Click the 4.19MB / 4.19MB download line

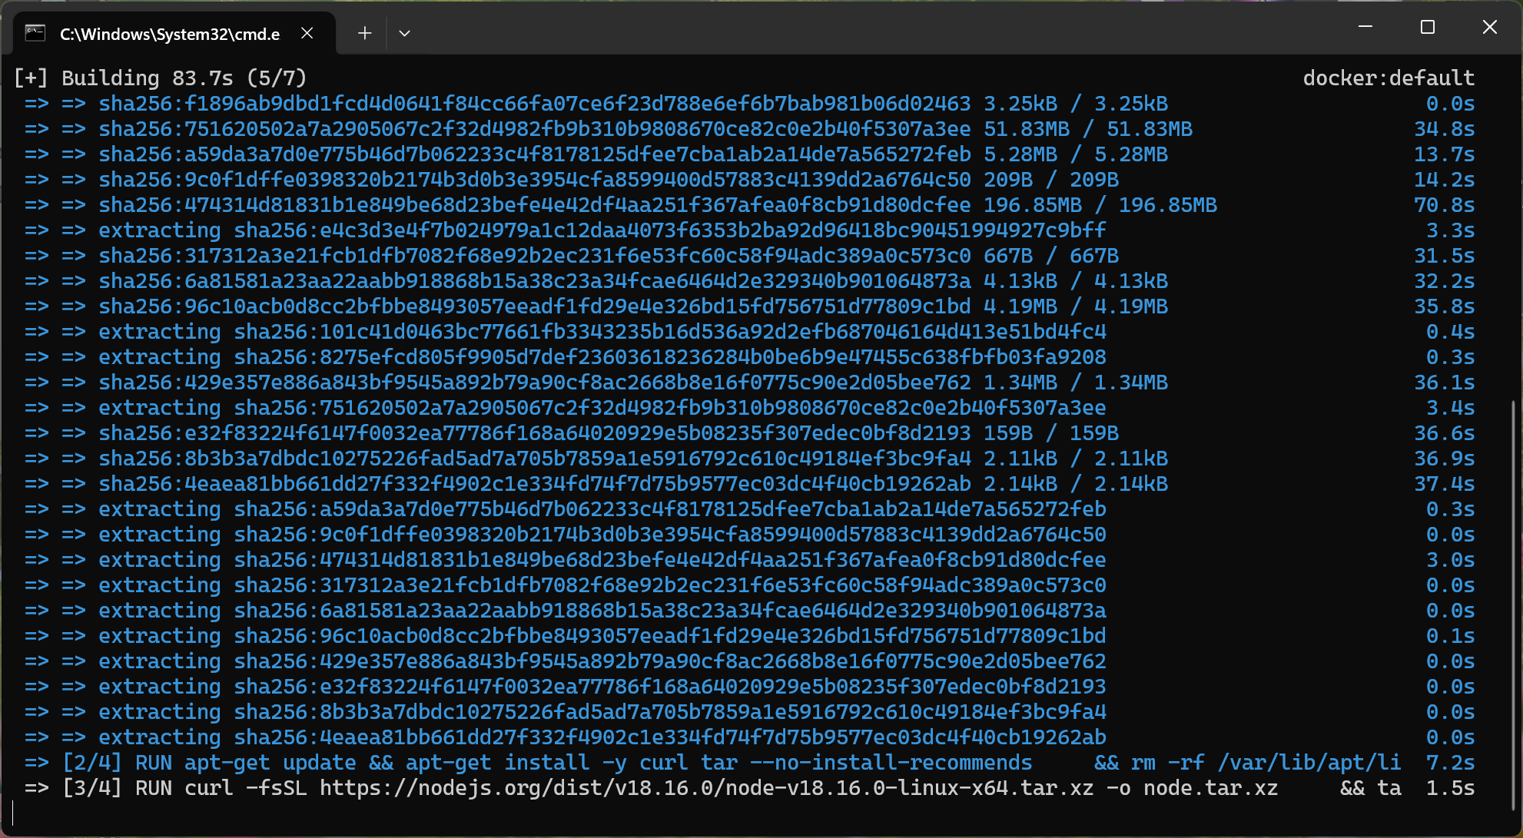749,306
